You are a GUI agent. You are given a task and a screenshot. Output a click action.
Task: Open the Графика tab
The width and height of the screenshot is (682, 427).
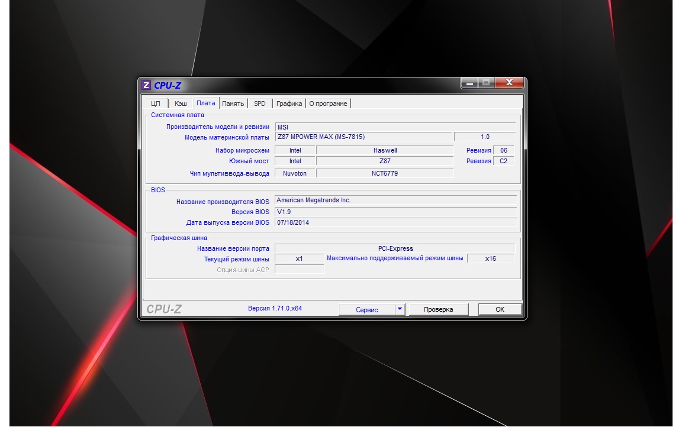coord(289,103)
